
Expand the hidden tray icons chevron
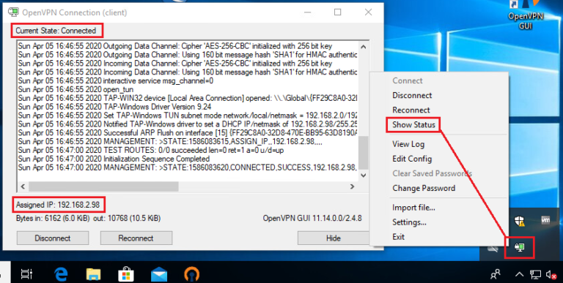(519, 275)
